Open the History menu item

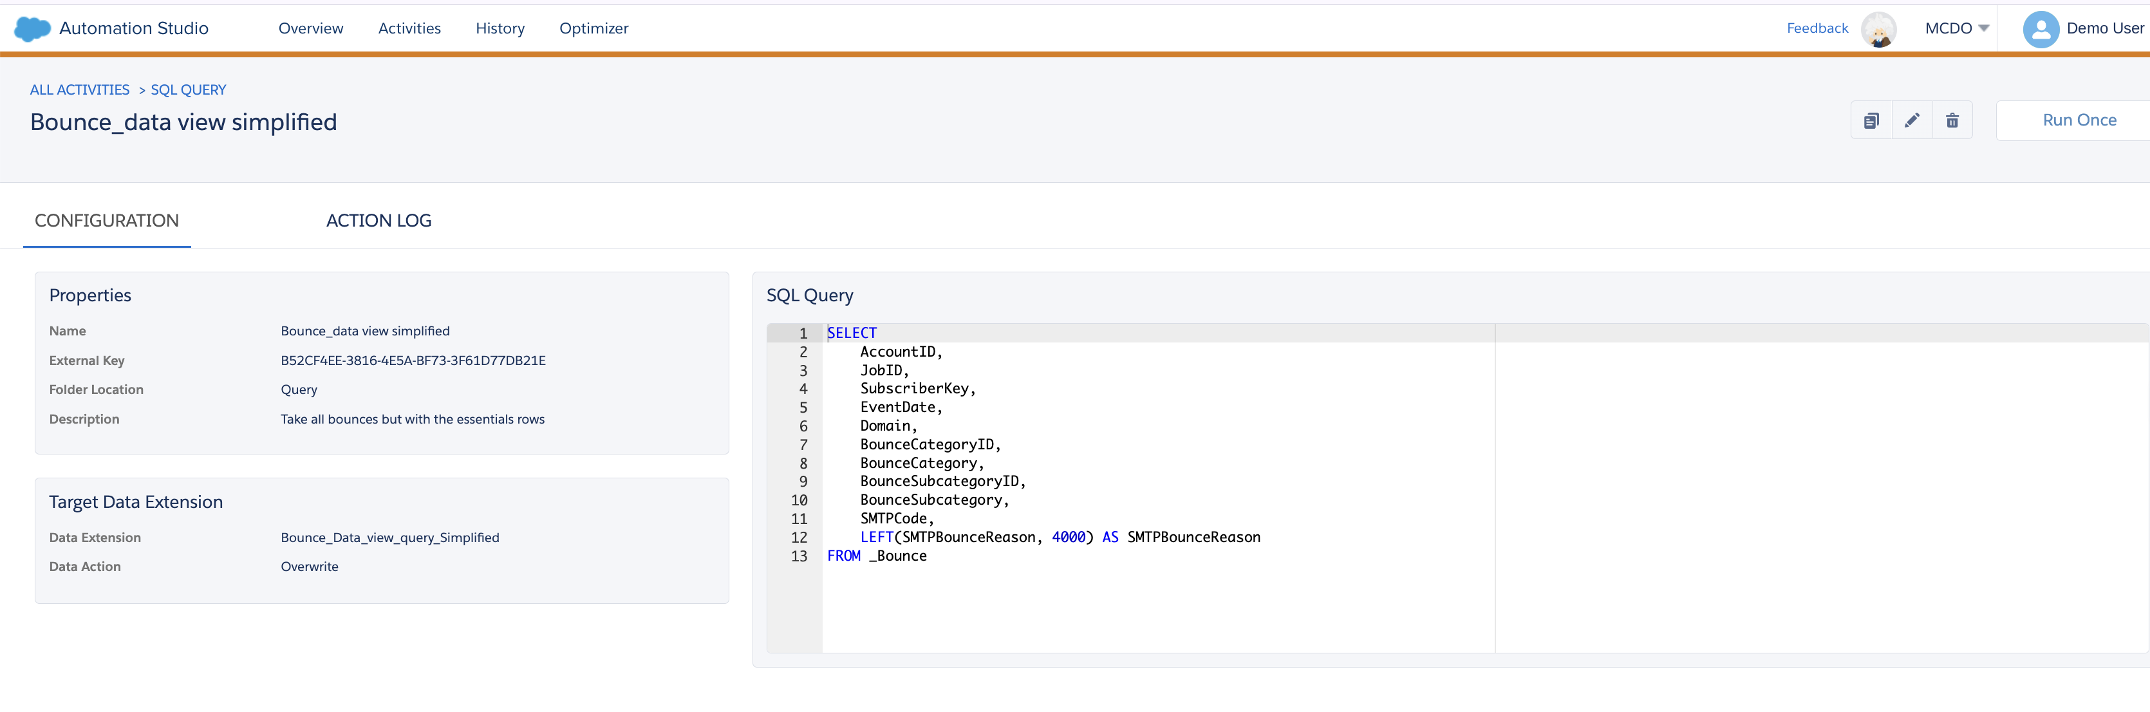pyautogui.click(x=500, y=28)
